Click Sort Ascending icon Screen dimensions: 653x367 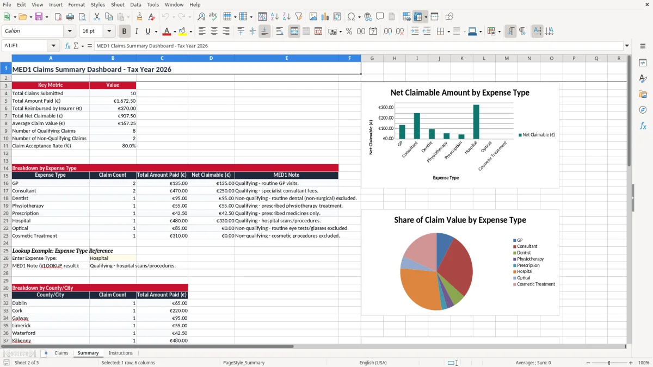(275, 17)
